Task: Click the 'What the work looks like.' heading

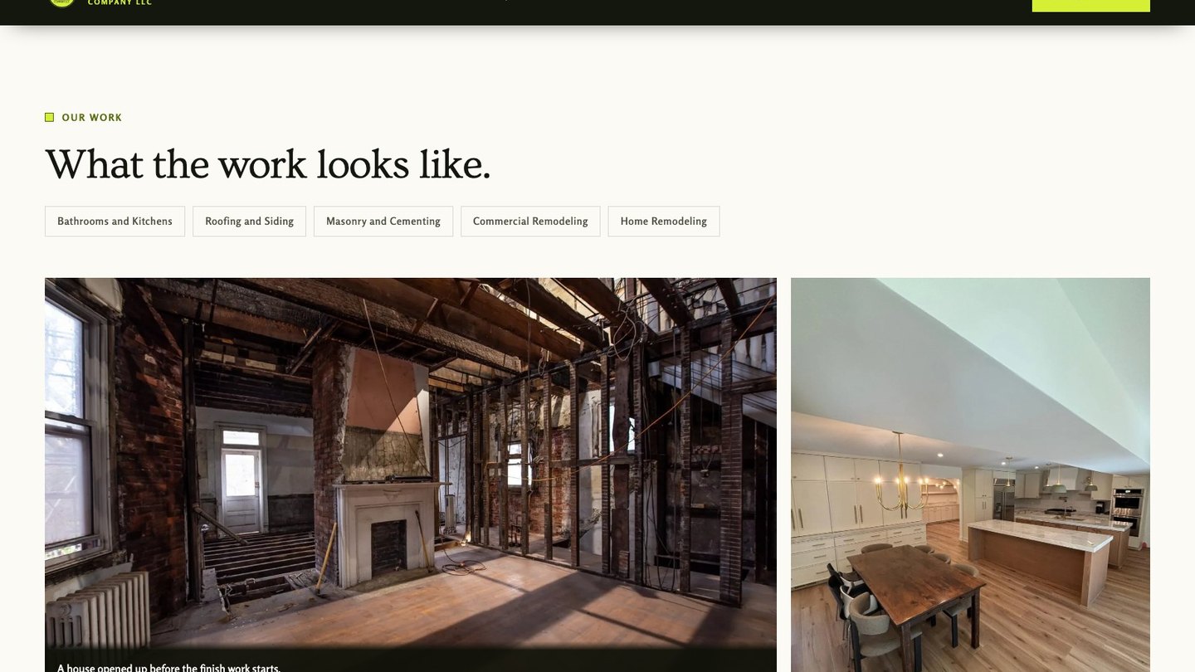Action: [268, 163]
